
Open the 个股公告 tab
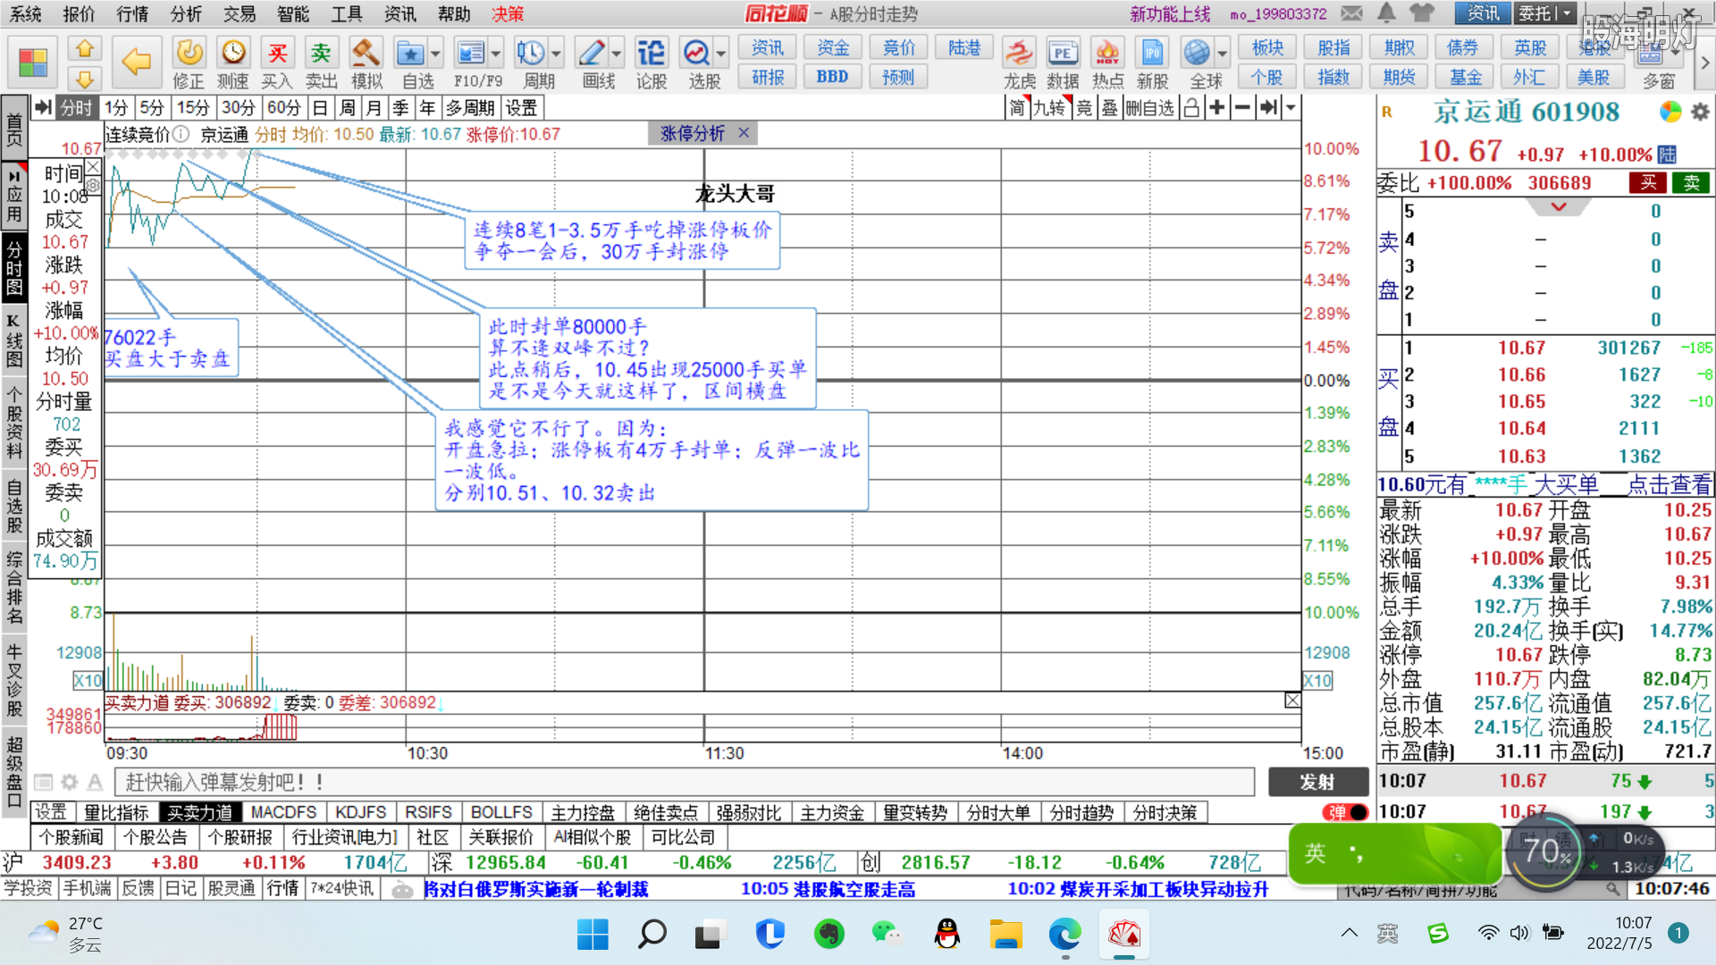[155, 838]
